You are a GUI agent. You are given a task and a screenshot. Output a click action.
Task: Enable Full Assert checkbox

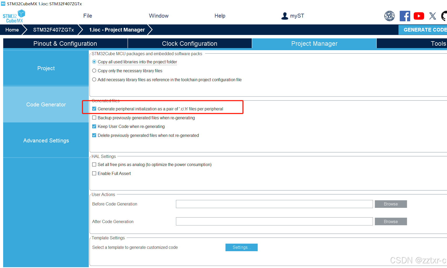[x=94, y=173]
